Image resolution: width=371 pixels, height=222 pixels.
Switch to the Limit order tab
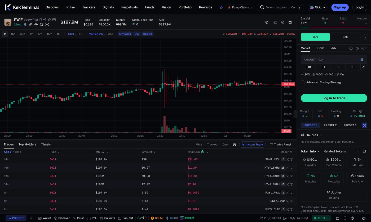(320, 48)
